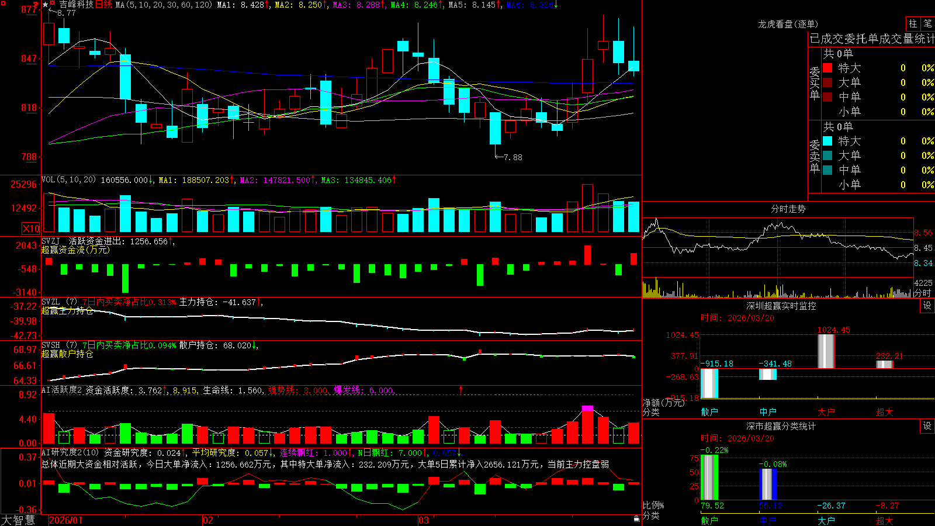This screenshot has width=935, height=526.
Task: Click the red question mark help icon
Action: click(x=36, y=5)
